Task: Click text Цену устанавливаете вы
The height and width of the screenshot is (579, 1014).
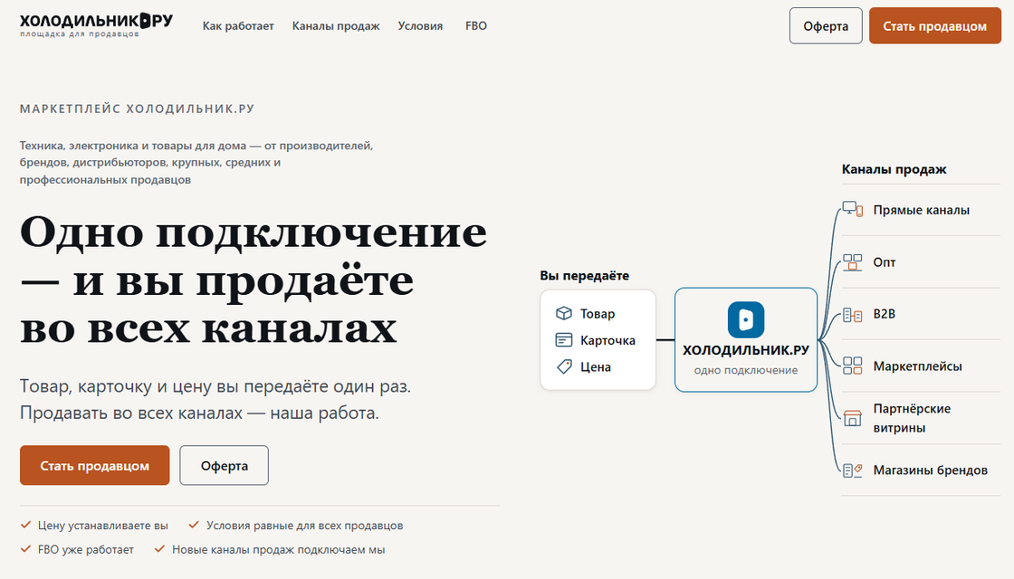Action: click(103, 526)
